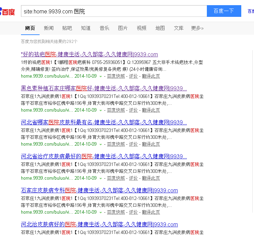
Task: Expand dropdown arrow under 石家庄皮肤病专科 result
Action: 100,213
